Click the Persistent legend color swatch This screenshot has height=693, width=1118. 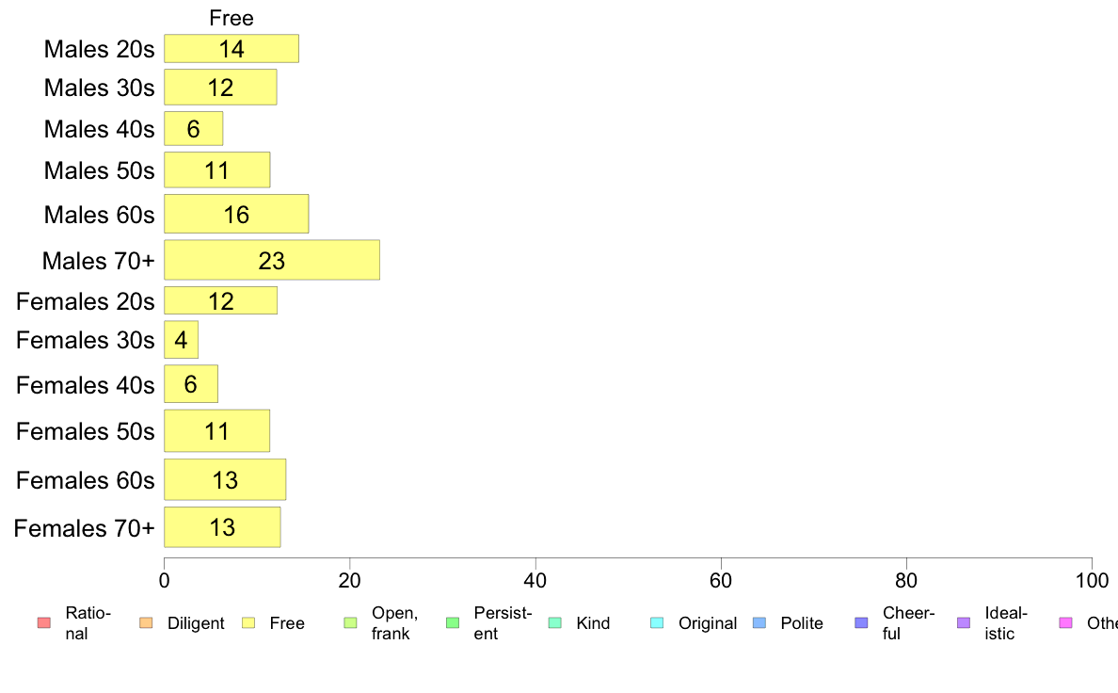(453, 623)
